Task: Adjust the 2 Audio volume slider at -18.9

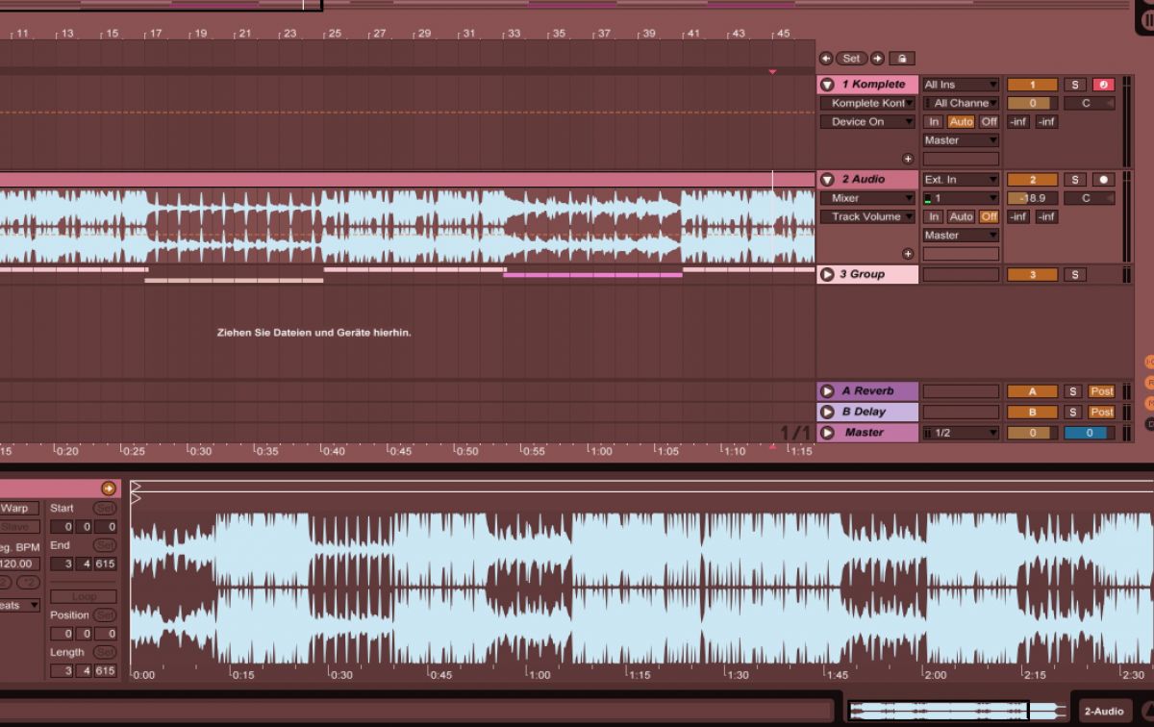Action: pos(1032,199)
